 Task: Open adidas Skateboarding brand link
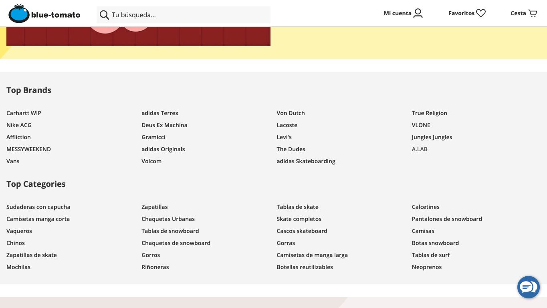pos(306,161)
